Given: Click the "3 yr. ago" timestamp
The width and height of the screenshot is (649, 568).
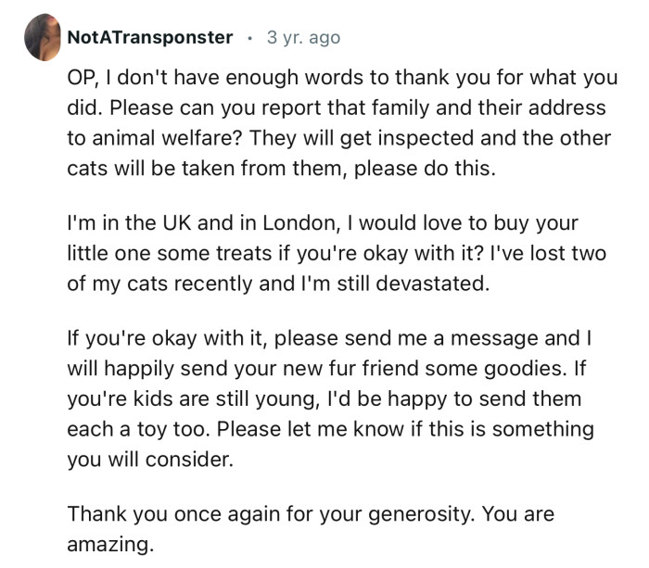Looking at the screenshot, I should (303, 38).
